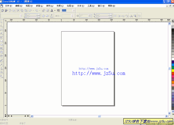The width and height of the screenshot is (174, 125).
Task: Pick the yellow swatch in color palette
Action: tap(173, 71)
